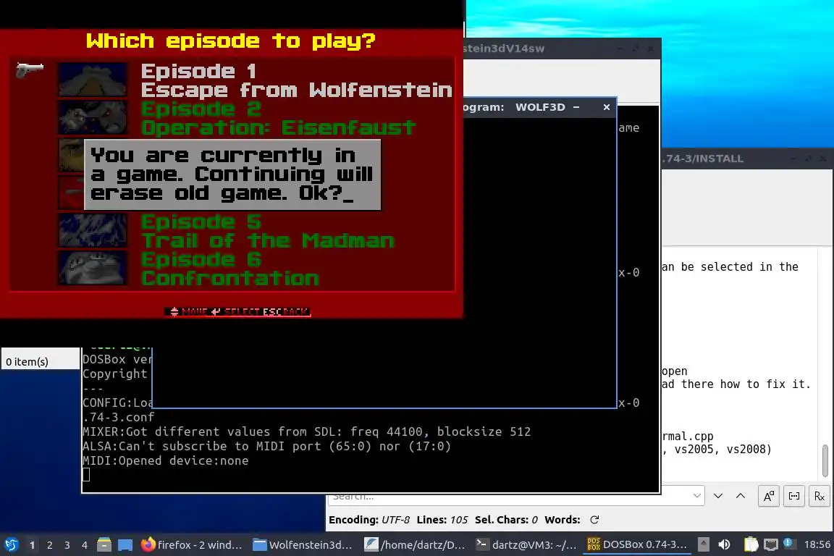
Task: Open network status tray icon
Action: [x=771, y=544]
